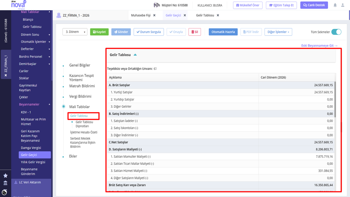Open the Diğer İşlemler dropdown
This screenshot has height=197, width=350.
278,32
